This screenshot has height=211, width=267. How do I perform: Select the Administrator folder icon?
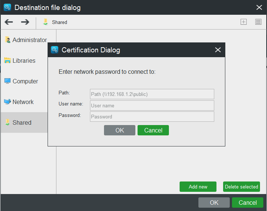point(7,40)
